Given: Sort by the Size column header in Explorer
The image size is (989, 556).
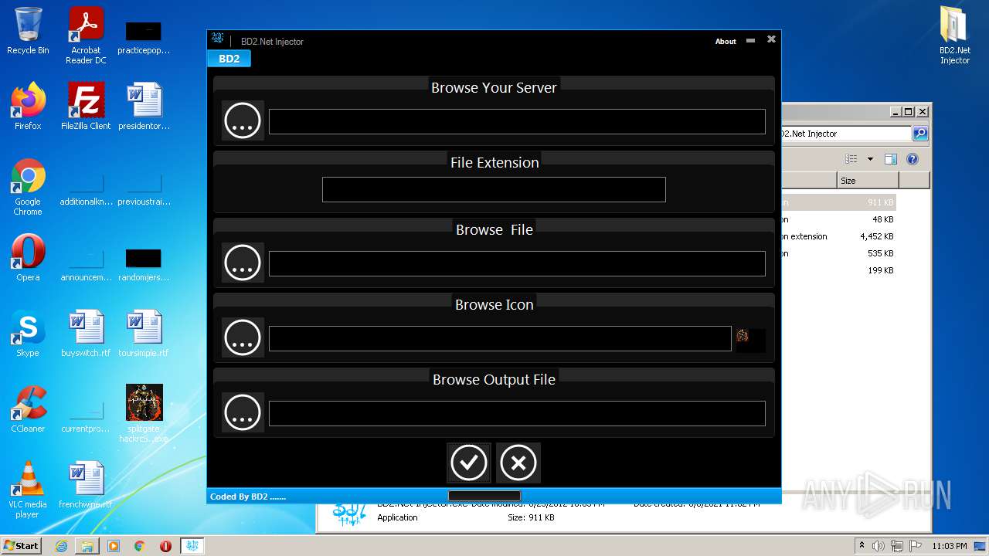Looking at the screenshot, I should (868, 180).
